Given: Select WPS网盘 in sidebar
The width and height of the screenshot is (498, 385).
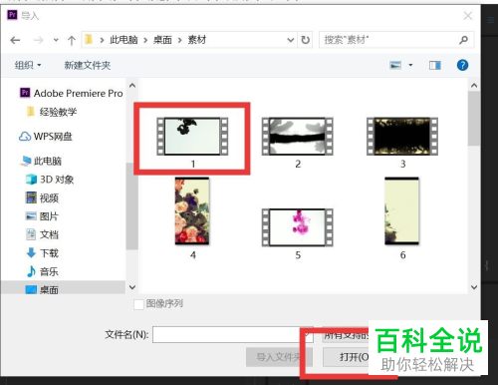Looking at the screenshot, I should [x=46, y=136].
